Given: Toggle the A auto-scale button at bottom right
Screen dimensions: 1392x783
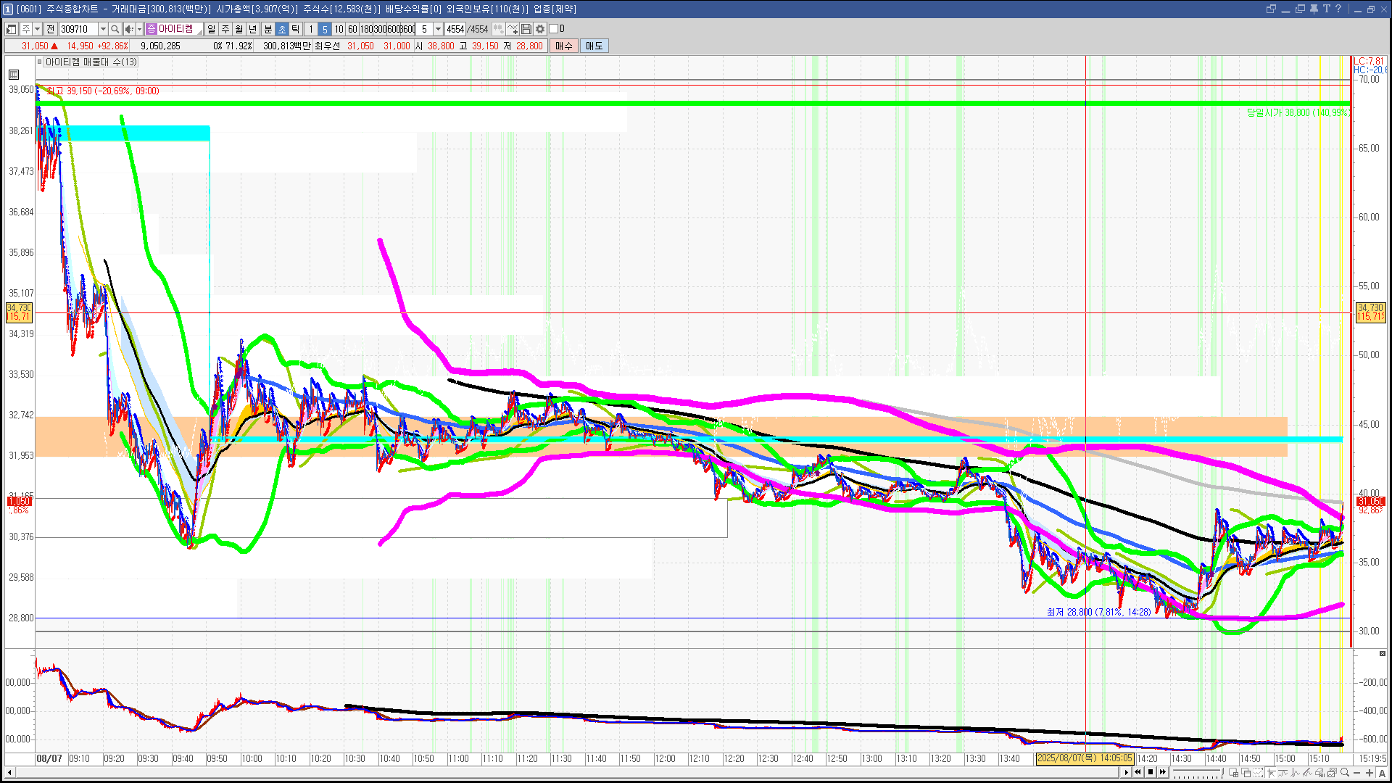Looking at the screenshot, I should [1382, 773].
